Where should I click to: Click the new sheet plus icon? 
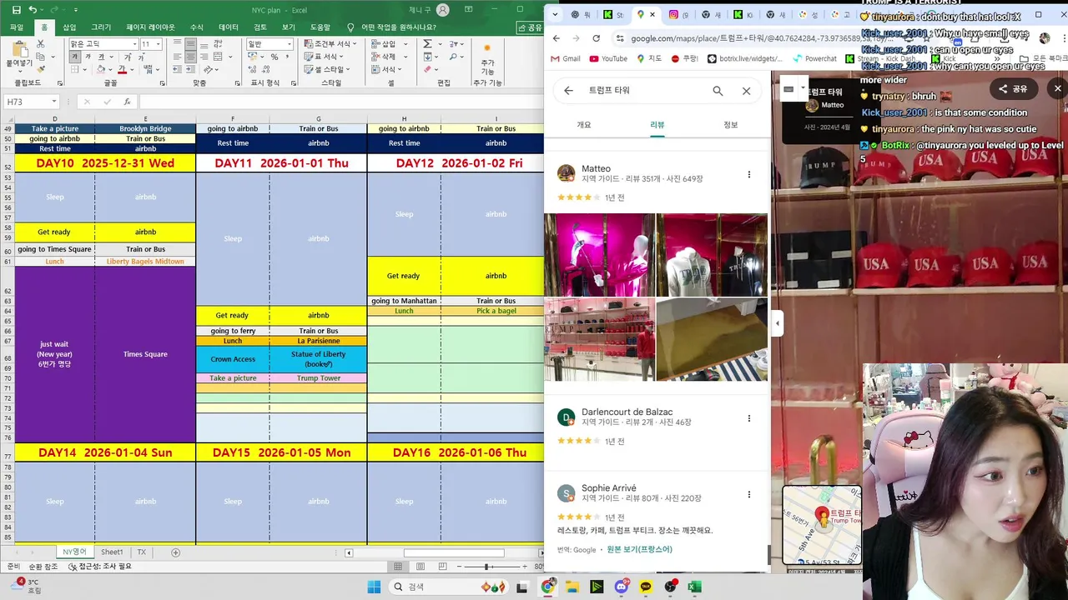pyautogui.click(x=175, y=552)
